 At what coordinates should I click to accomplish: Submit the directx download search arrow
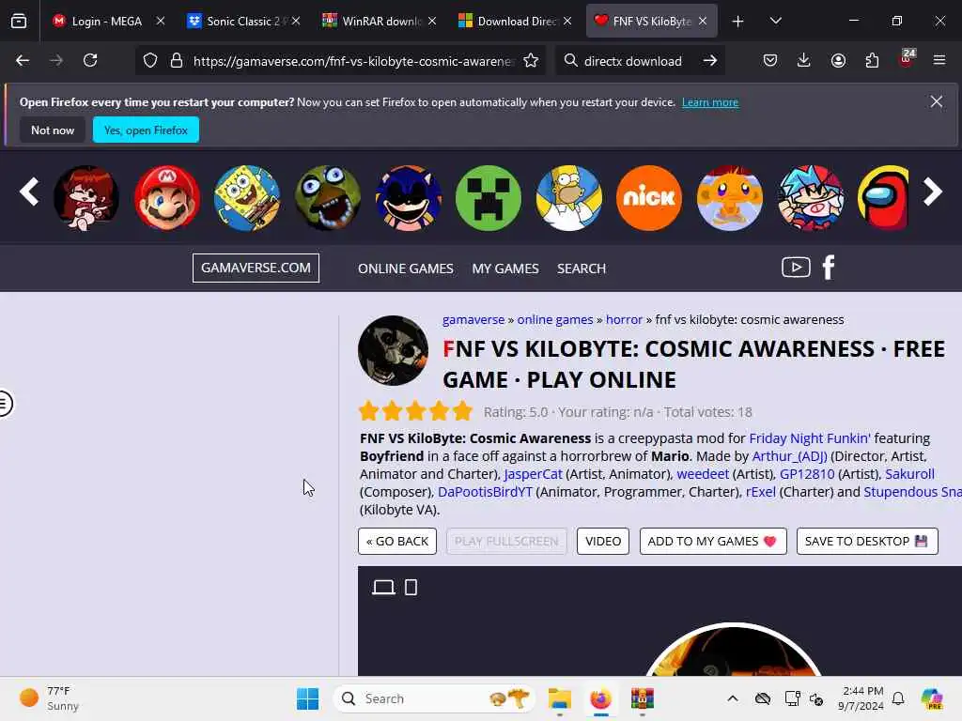710,61
